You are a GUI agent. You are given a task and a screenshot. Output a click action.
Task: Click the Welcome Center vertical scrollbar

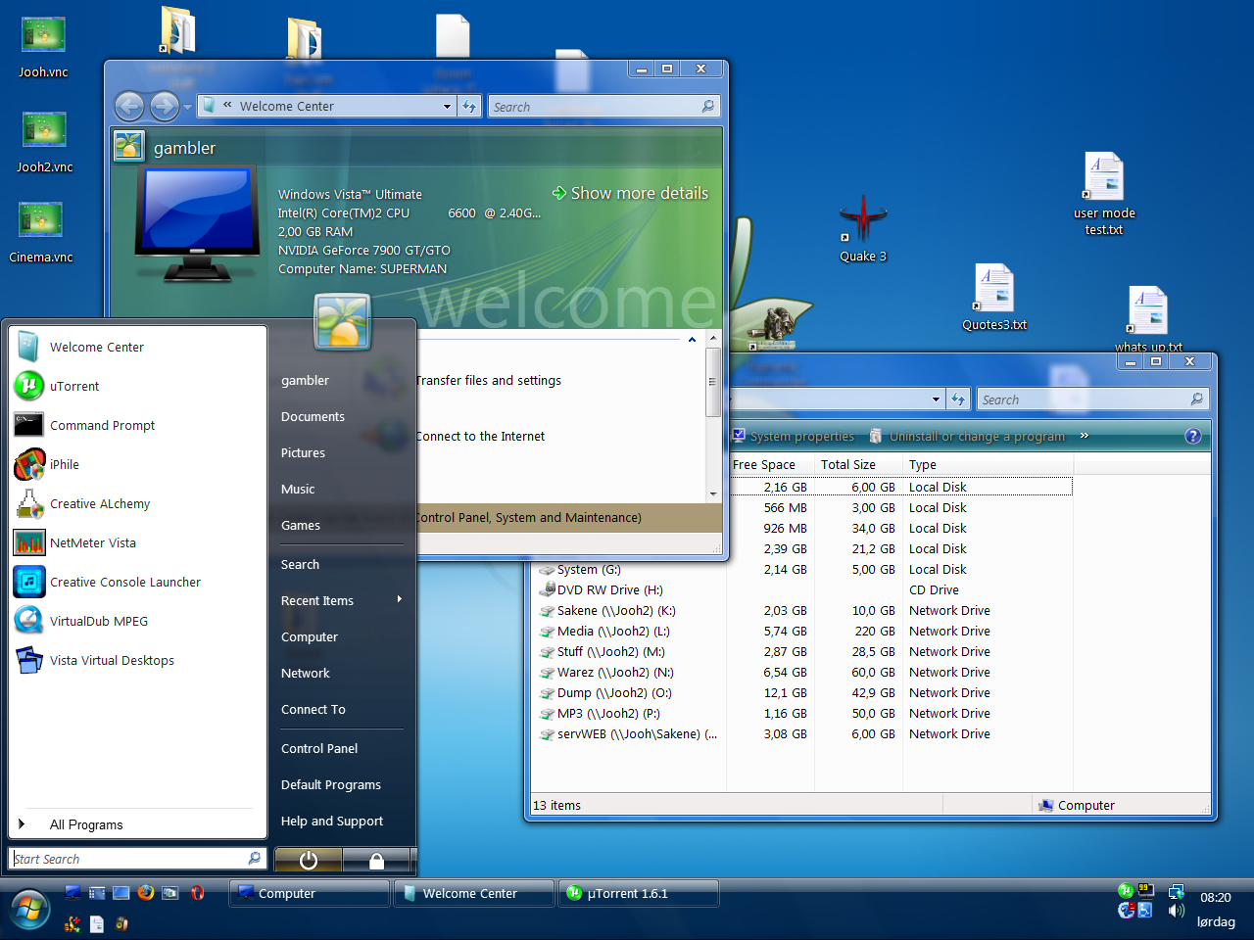coord(713,415)
